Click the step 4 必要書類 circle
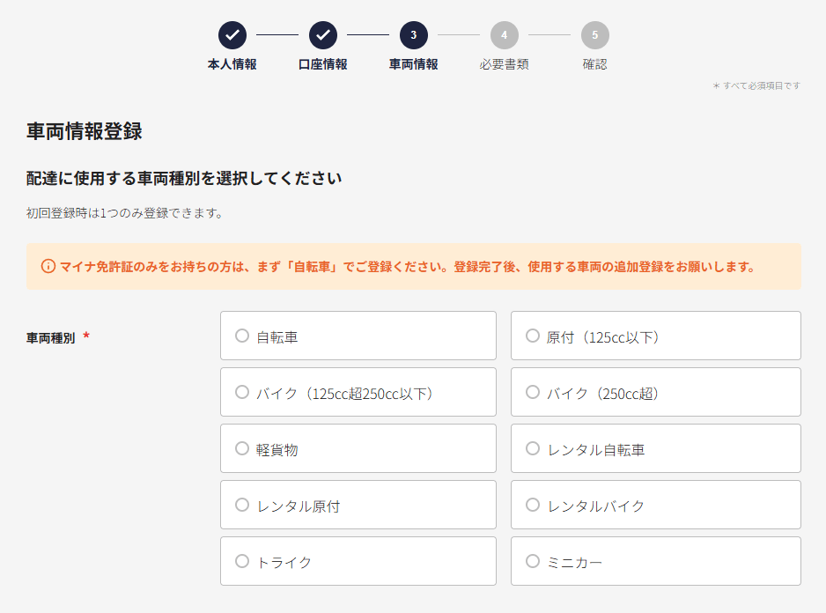Screen dimensions: 826x613 [x=504, y=35]
